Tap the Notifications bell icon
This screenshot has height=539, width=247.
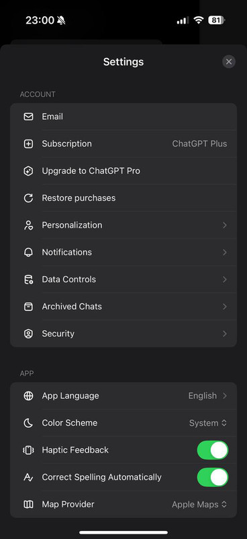click(x=28, y=253)
